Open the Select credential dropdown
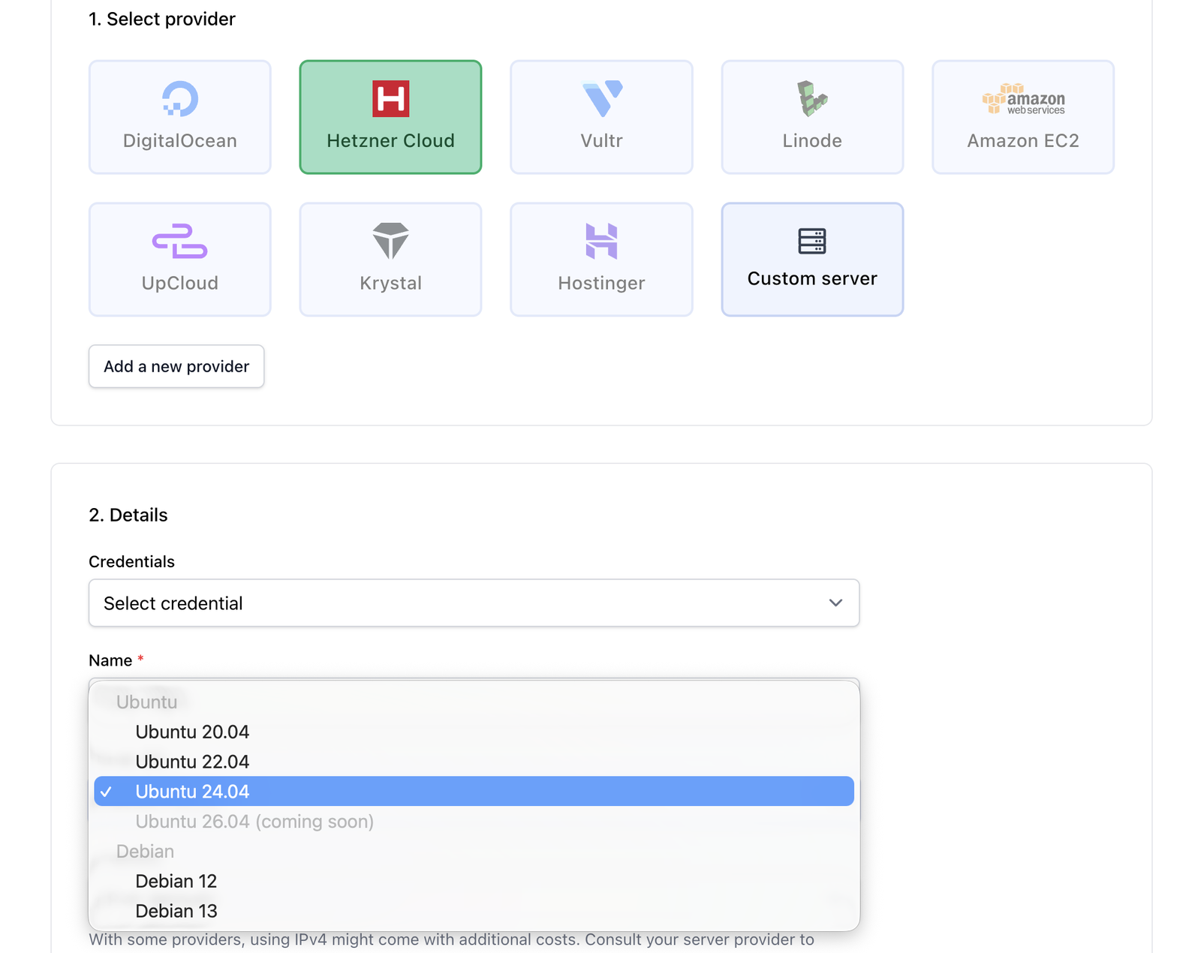This screenshot has height=953, width=1201. [x=474, y=603]
